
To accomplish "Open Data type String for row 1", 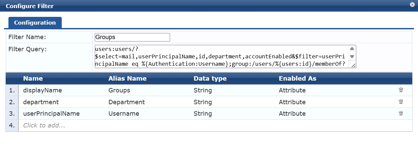I will 202,90.
